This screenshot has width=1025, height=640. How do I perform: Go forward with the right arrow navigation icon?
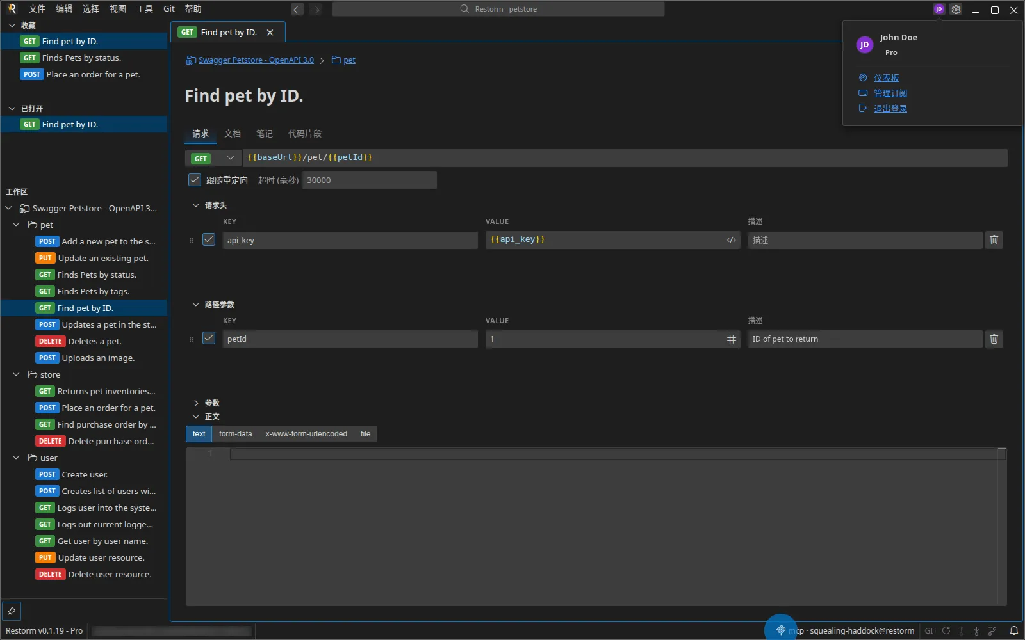[315, 9]
